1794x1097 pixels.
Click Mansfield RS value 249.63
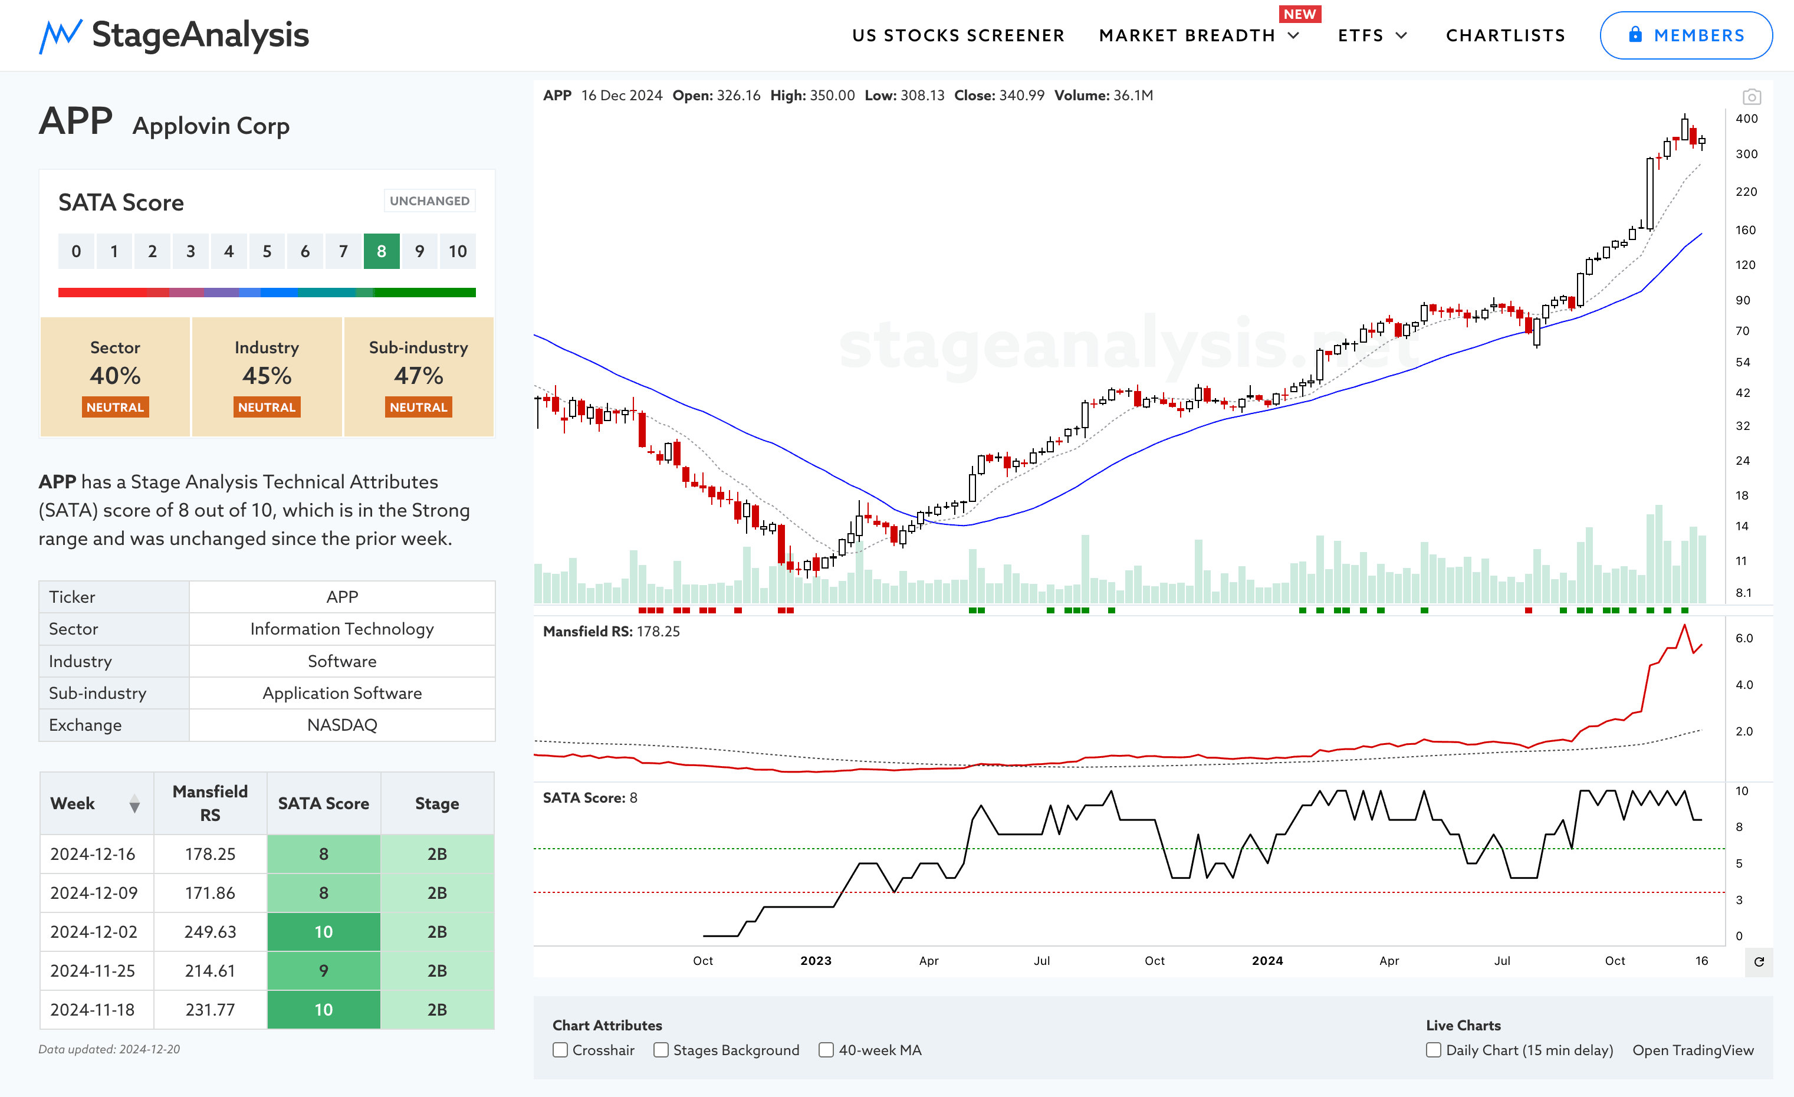pyautogui.click(x=210, y=932)
